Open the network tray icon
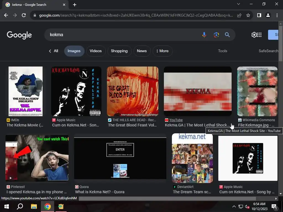 point(241,206)
